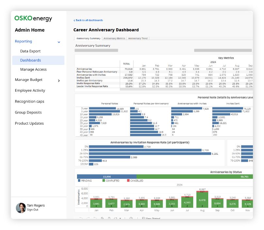Click the 51-75% bar labeled 2,089
Image resolution: width=264 pixels, height=230 pixels.
point(110,157)
